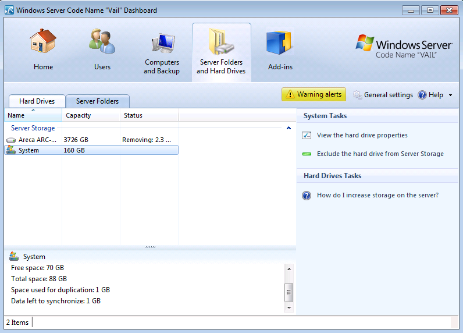Viewport: 463px width, 333px height.
Task: Click the details pane scroll down arrow
Action: coord(289,307)
